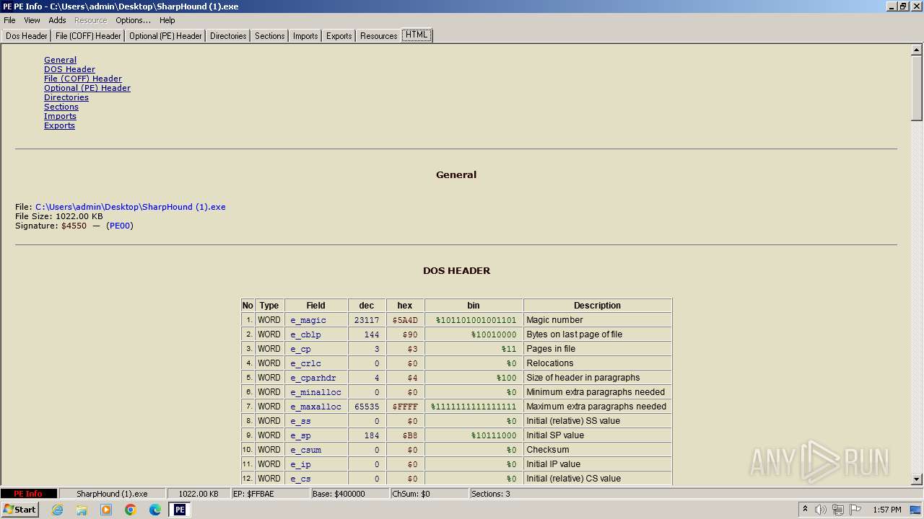Click the 65535 decimal value
The height and width of the screenshot is (519, 924).
coord(367,407)
